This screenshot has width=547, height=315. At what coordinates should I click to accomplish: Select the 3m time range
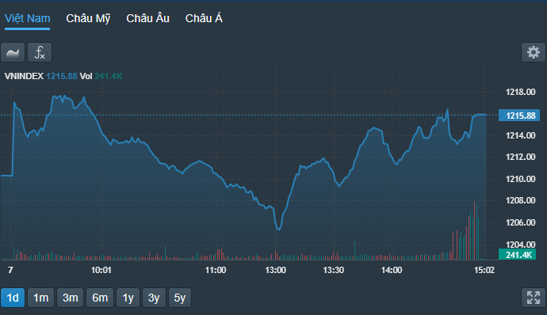click(x=70, y=298)
